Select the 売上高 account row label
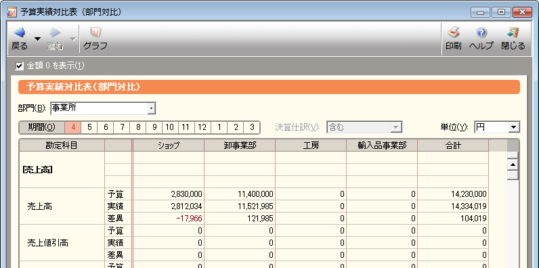 (x=39, y=206)
